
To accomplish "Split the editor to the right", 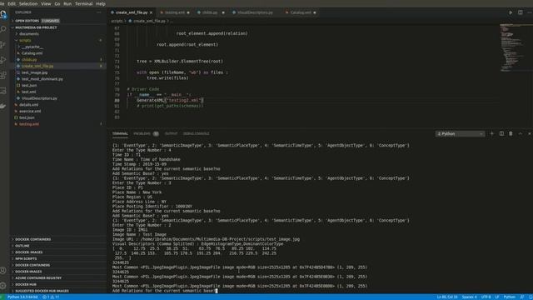I will point(520,12).
